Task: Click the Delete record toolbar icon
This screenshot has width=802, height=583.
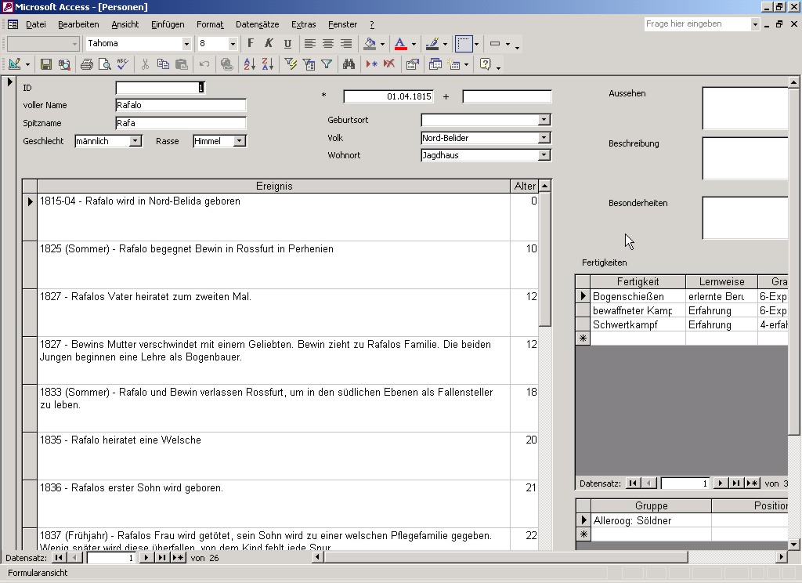Action: coord(389,64)
